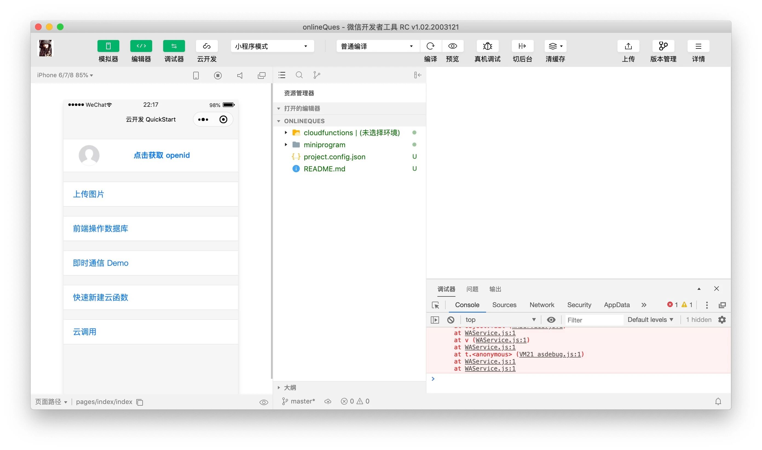The width and height of the screenshot is (762, 450).
Task: Switch to the Network tab
Action: [542, 305]
